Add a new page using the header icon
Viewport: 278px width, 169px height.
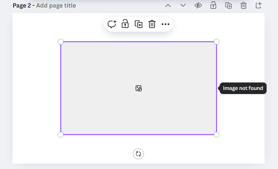(x=259, y=5)
